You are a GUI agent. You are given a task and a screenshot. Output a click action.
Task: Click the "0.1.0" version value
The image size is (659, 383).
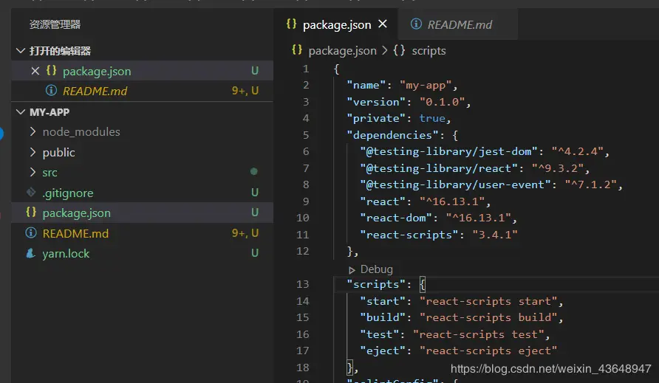(442, 102)
